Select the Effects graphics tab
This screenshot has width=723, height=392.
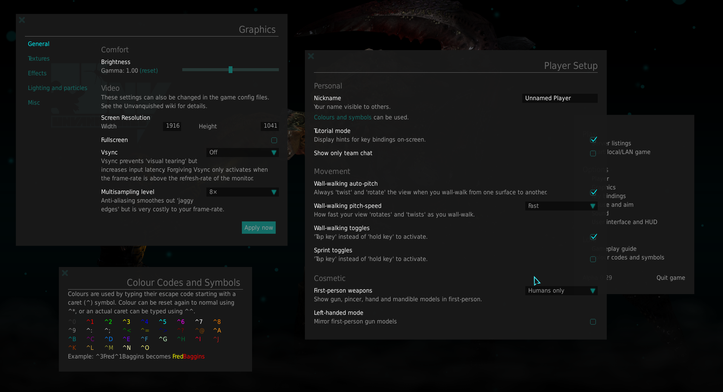pyautogui.click(x=37, y=73)
